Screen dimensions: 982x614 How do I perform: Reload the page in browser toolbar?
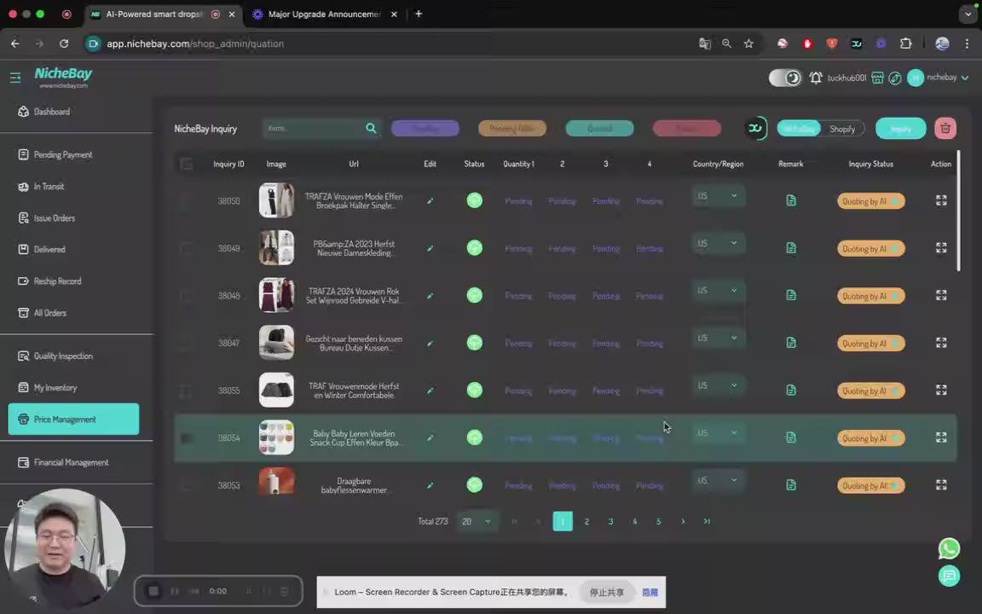point(64,43)
